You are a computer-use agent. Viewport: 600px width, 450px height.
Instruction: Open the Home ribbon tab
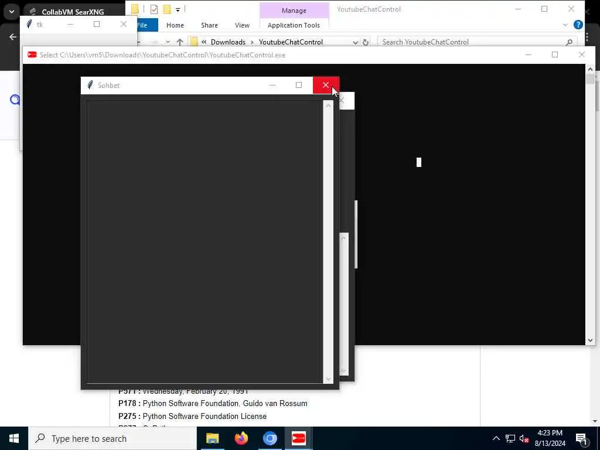(x=175, y=25)
